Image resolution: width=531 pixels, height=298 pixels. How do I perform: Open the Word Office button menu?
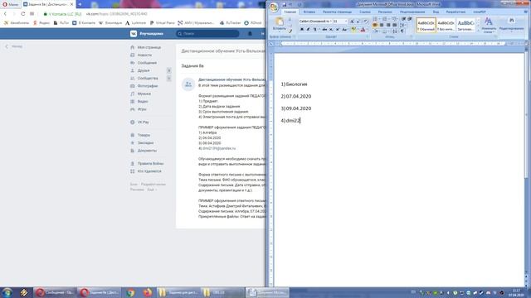[274, 7]
